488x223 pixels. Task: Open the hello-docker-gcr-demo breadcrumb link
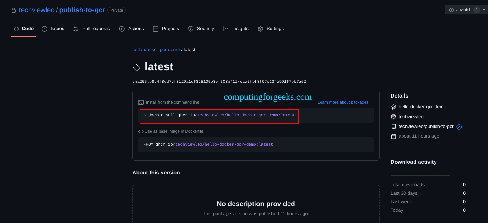point(156,50)
